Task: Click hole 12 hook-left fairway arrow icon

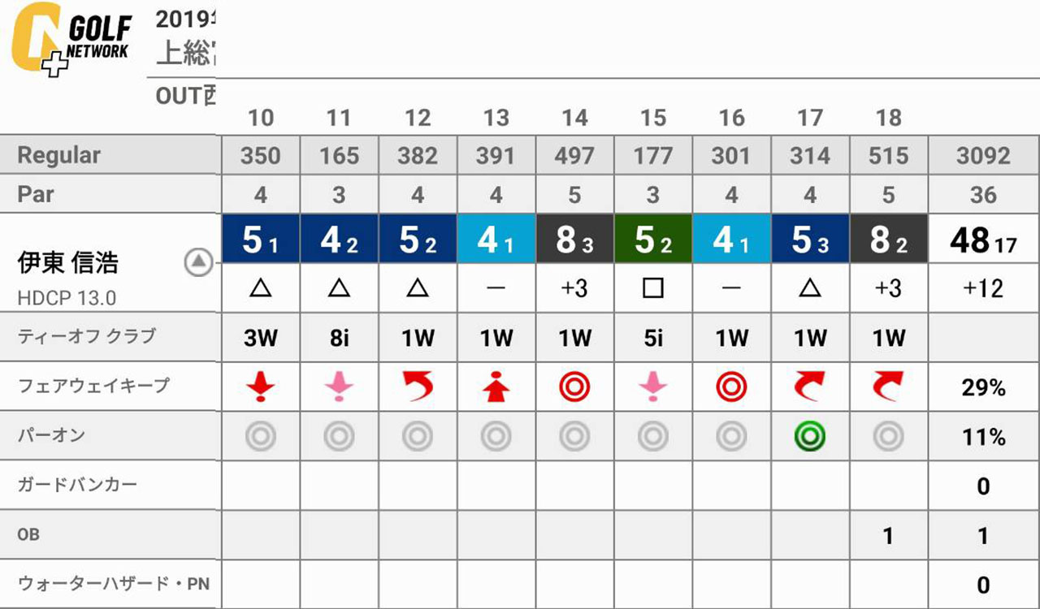Action: (418, 387)
